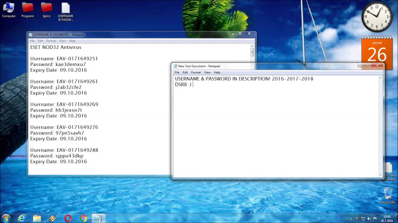Click scroll-up arrow in USERNAME & PASSWORD Notepad

click(252, 46)
